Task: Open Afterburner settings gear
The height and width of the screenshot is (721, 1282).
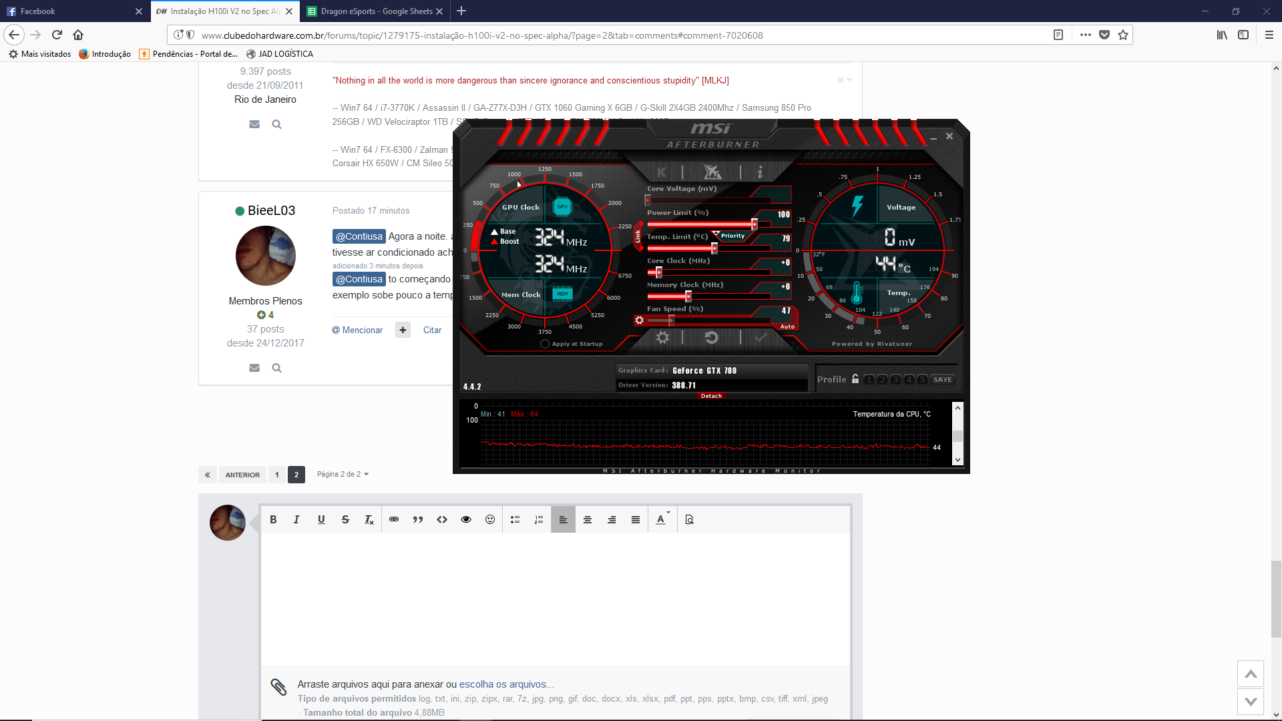Action: 662,338
